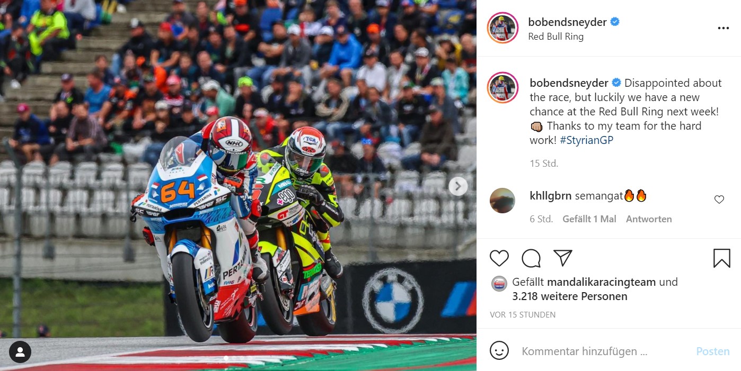The image size is (741, 371).
Task: Like the post with the heart icon
Action: pos(499,258)
